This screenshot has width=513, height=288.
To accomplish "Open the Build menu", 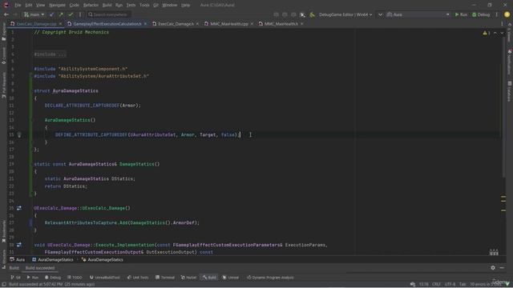I will point(107,5).
